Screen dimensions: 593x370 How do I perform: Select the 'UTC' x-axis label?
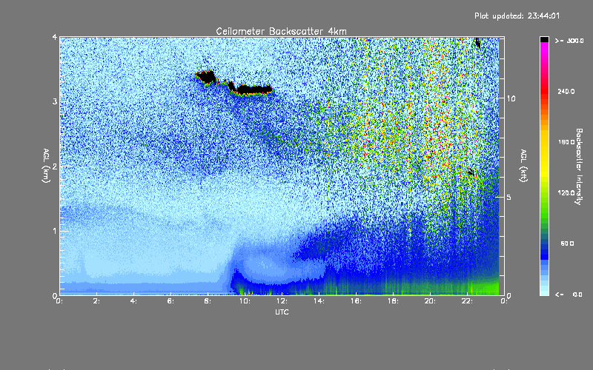(282, 312)
